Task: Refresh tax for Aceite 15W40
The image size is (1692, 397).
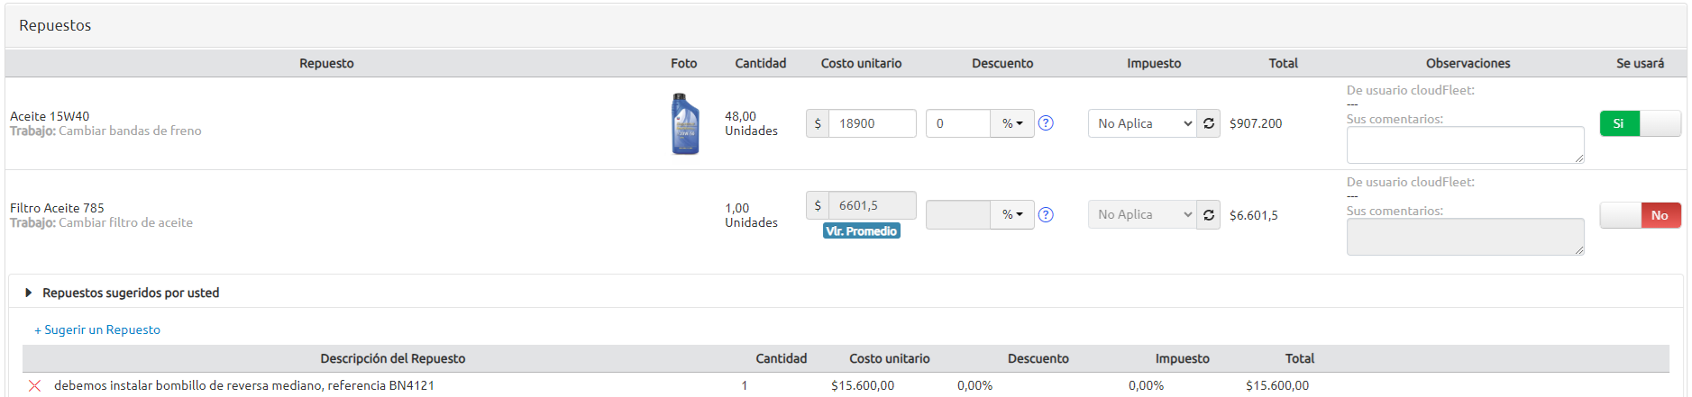Action: [x=1209, y=123]
